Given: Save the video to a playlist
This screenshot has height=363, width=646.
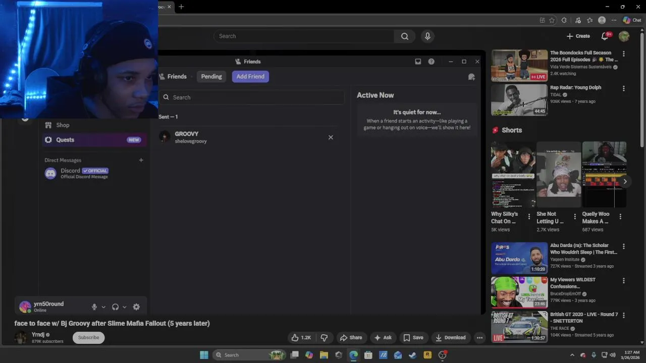Looking at the screenshot, I should pos(413,338).
